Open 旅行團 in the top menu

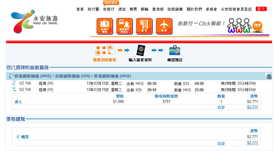[x=93, y=9]
